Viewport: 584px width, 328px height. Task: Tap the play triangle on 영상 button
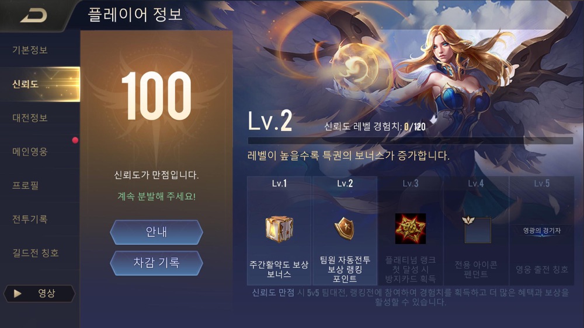click(17, 294)
